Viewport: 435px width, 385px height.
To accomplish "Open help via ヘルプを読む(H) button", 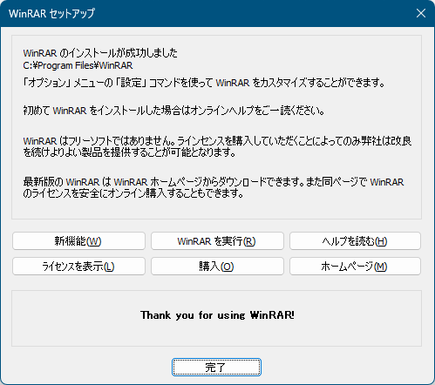I will click(x=355, y=241).
